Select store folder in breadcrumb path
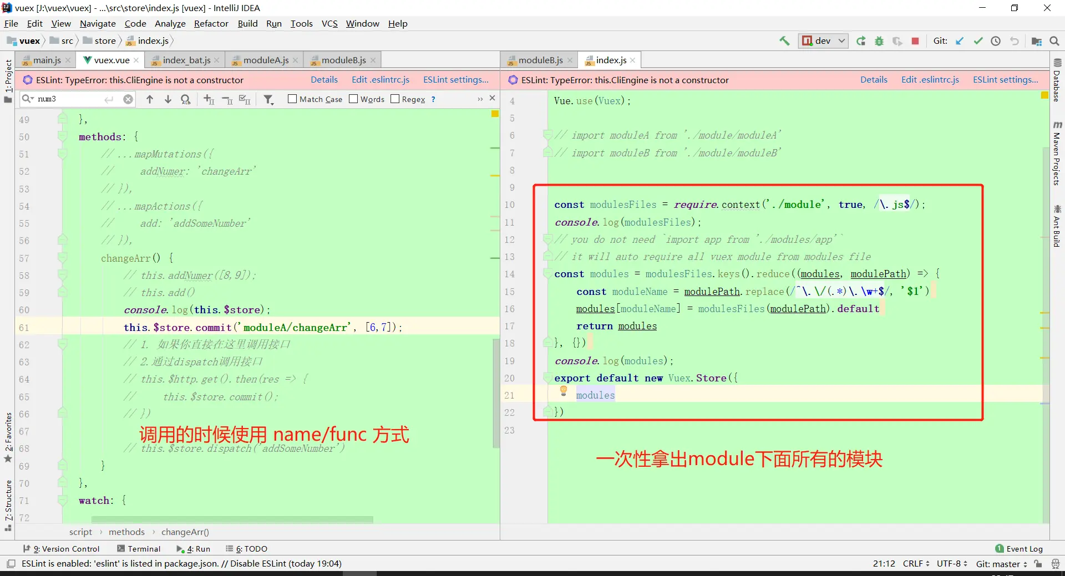 pos(99,41)
